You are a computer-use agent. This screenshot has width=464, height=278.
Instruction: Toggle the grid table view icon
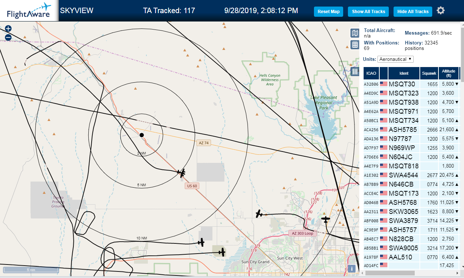(354, 45)
